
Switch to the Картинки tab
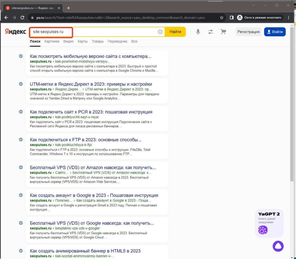pos(52,41)
